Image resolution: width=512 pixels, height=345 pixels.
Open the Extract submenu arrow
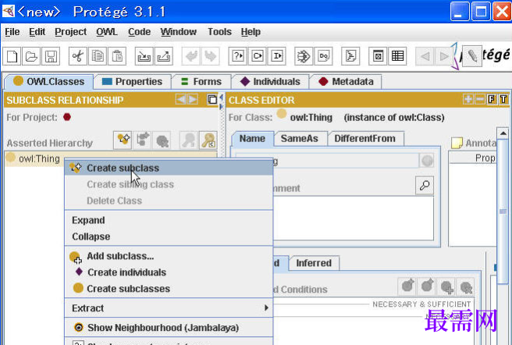(266, 308)
